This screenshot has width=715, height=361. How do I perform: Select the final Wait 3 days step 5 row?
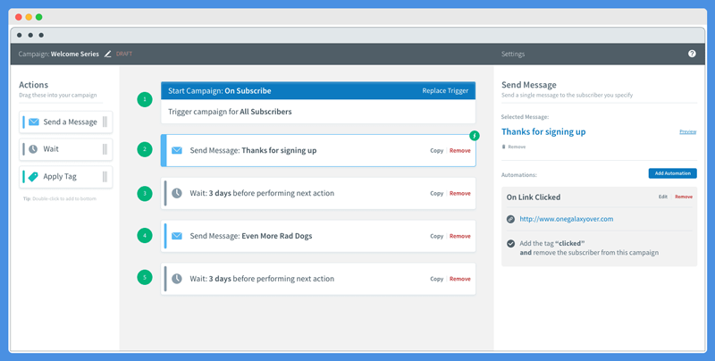[318, 279]
